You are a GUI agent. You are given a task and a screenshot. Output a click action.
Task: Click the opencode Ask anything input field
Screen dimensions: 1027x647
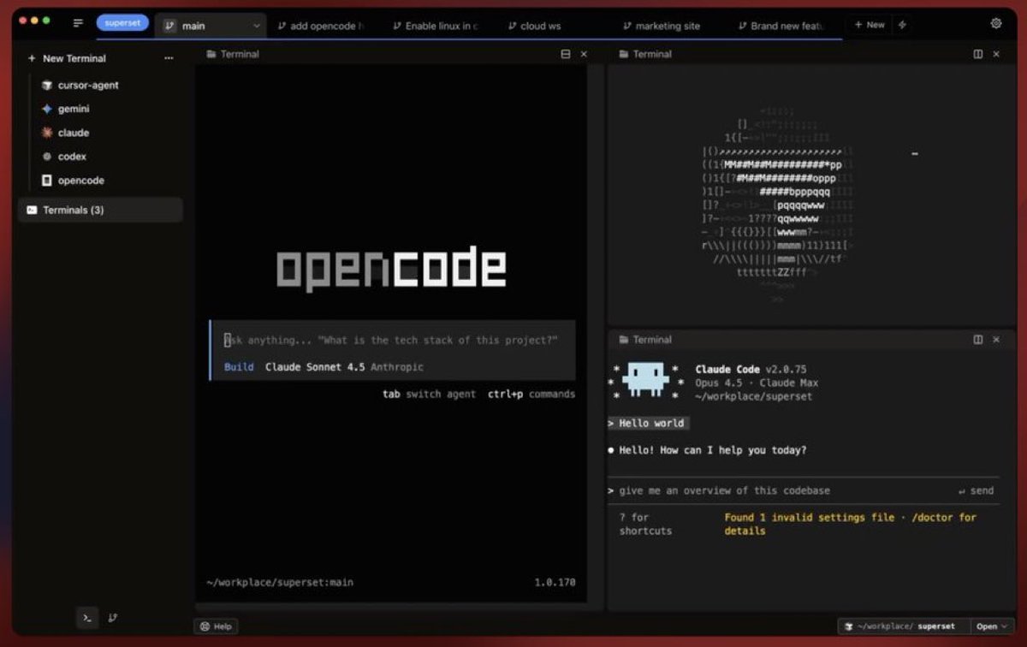click(x=389, y=340)
